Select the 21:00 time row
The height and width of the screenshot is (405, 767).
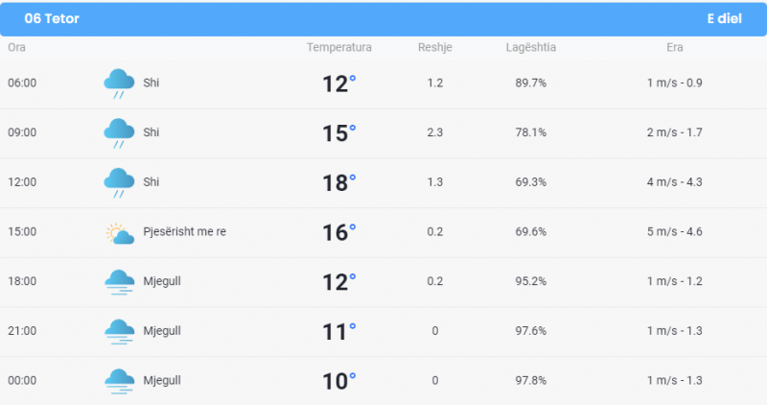click(383, 331)
